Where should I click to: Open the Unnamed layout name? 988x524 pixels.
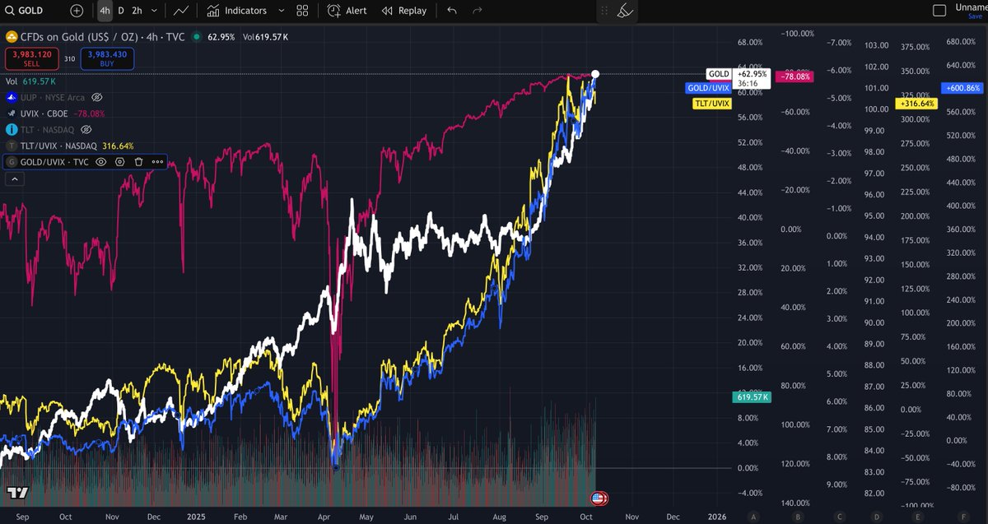(972, 7)
